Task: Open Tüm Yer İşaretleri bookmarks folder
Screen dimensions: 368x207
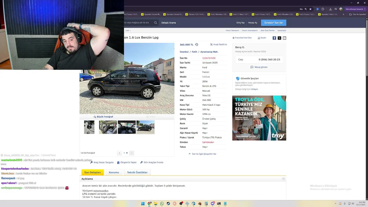Action: [357, 14]
